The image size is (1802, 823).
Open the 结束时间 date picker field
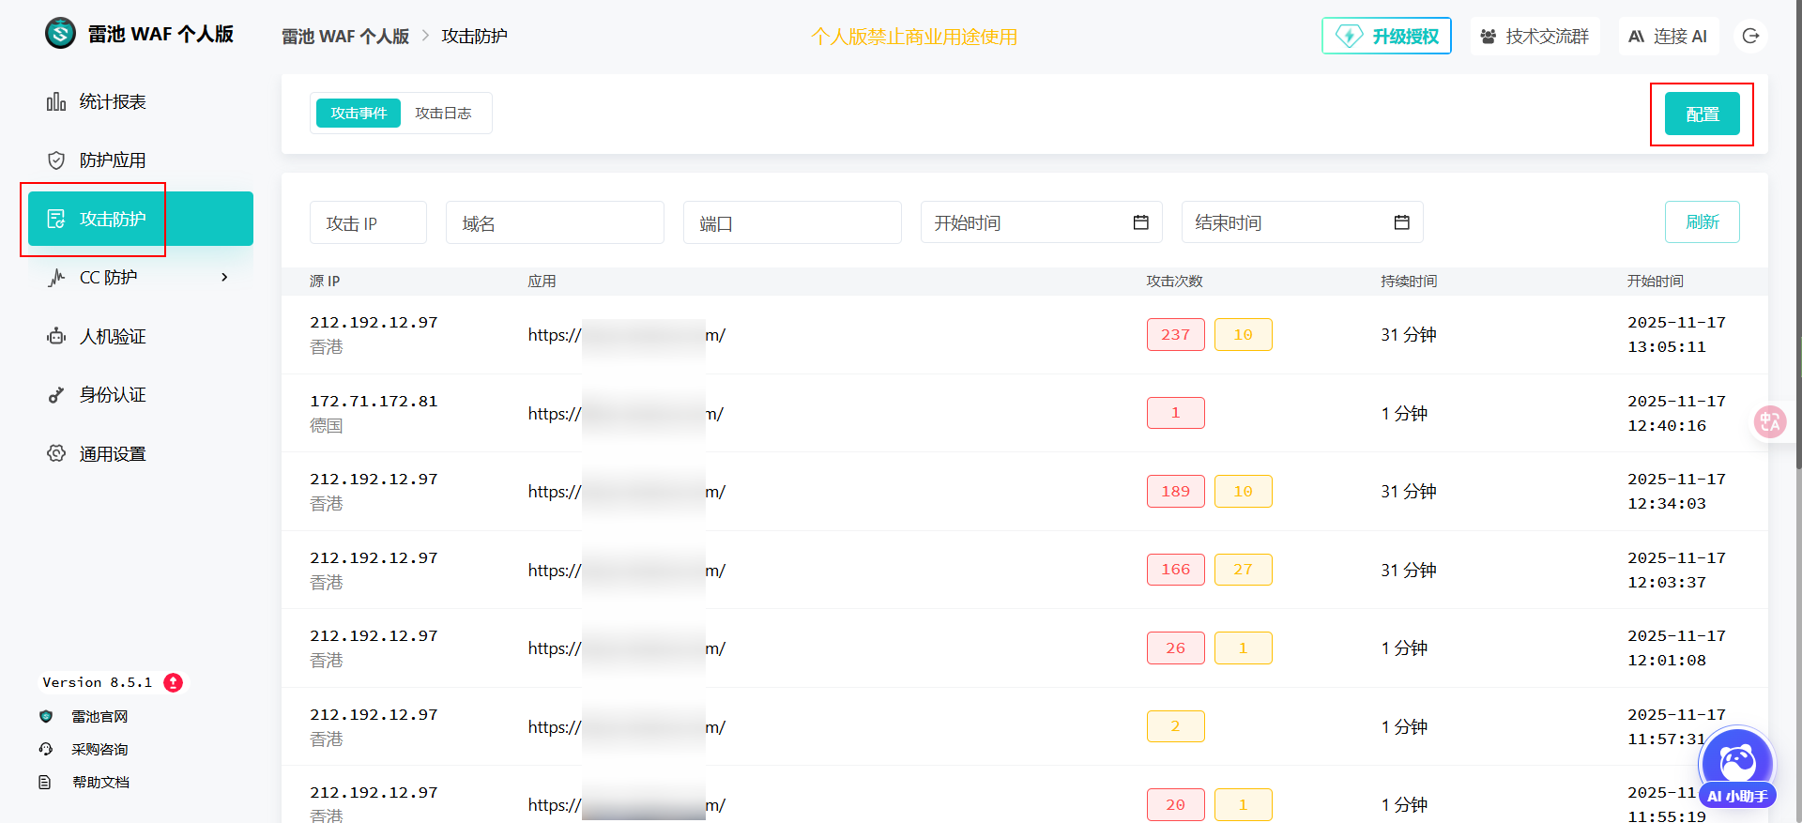click(x=1303, y=222)
